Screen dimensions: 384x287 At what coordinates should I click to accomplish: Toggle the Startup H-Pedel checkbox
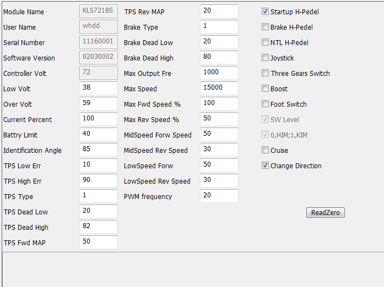click(266, 12)
